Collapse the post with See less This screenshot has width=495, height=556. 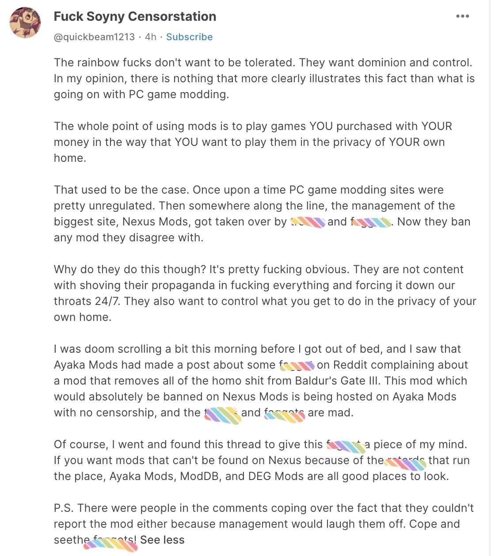162,540
